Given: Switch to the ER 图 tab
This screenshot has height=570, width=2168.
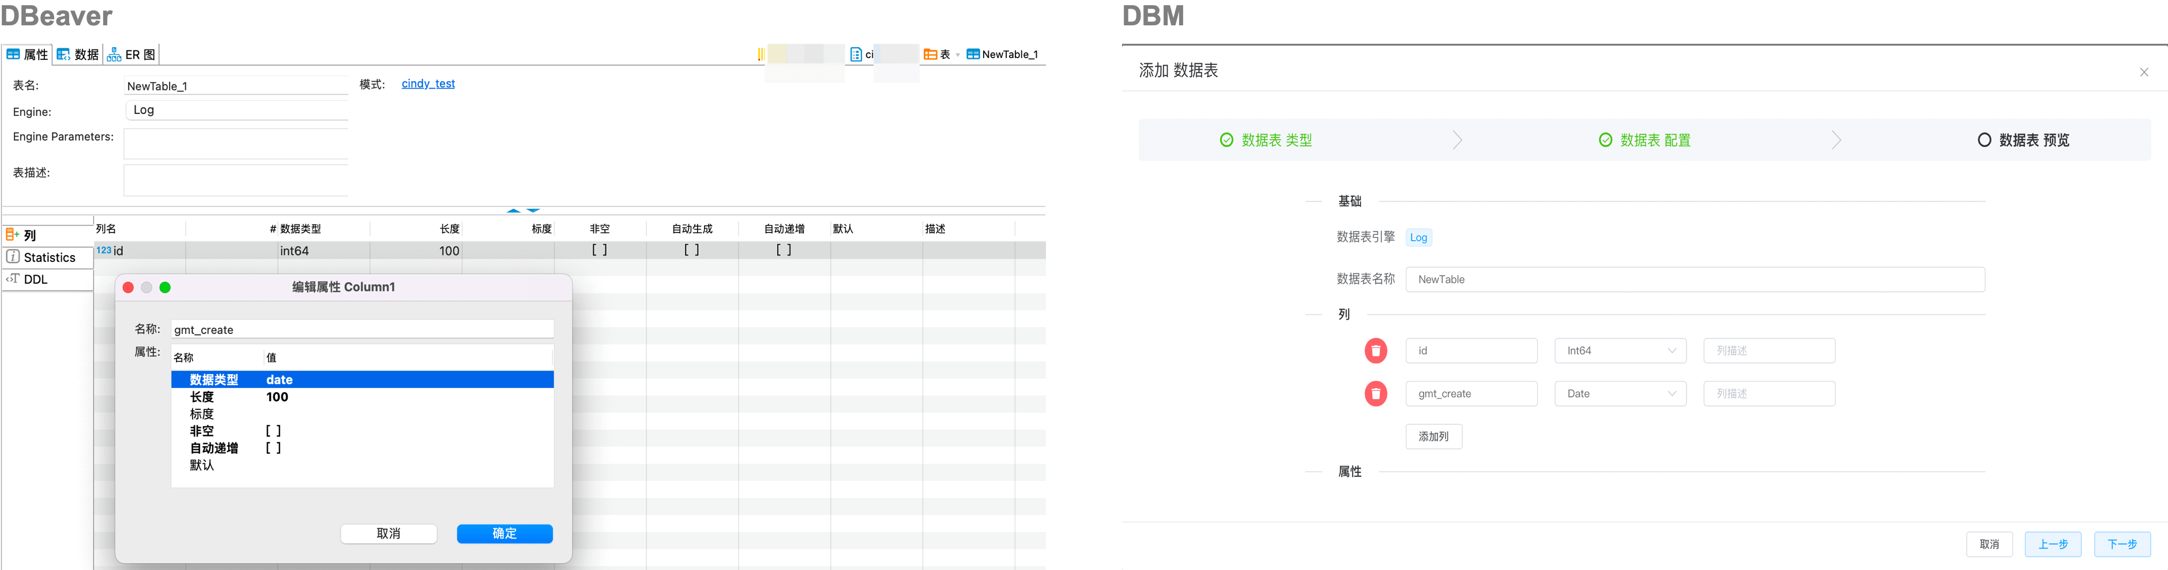Looking at the screenshot, I should coord(131,54).
